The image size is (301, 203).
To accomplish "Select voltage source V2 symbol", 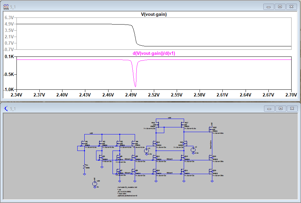I will (193, 150).
